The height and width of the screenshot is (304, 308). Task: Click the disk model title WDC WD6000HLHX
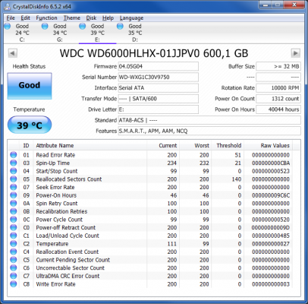(x=154, y=53)
